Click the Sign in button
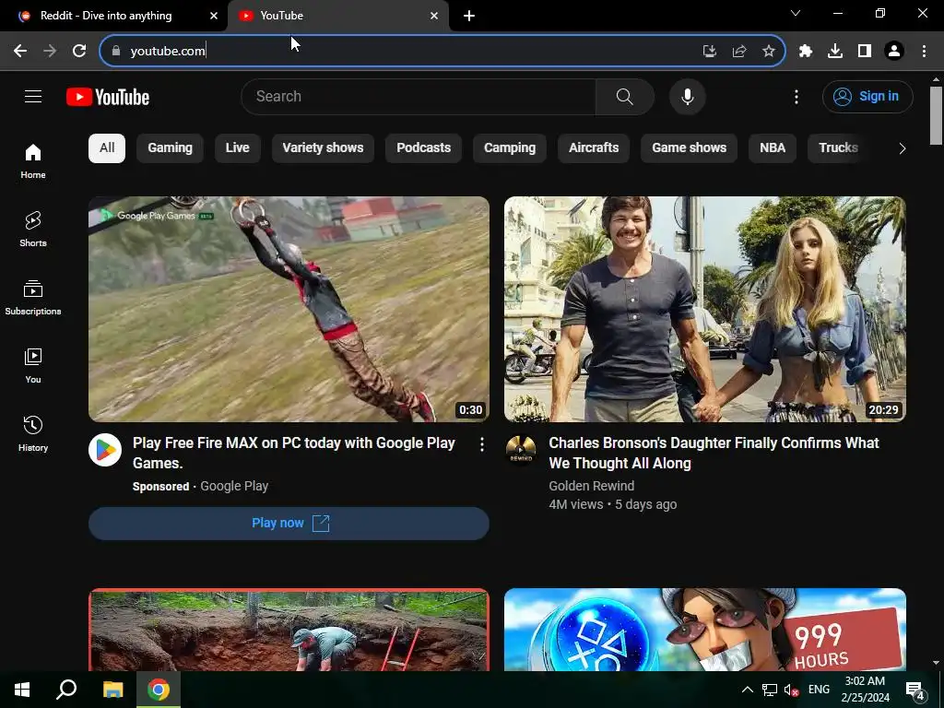The width and height of the screenshot is (944, 708). [x=867, y=96]
